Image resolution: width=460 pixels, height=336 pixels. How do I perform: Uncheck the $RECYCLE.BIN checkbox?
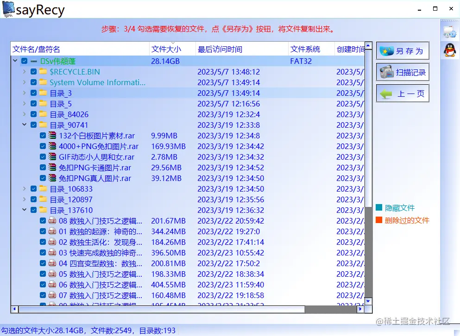(34, 72)
